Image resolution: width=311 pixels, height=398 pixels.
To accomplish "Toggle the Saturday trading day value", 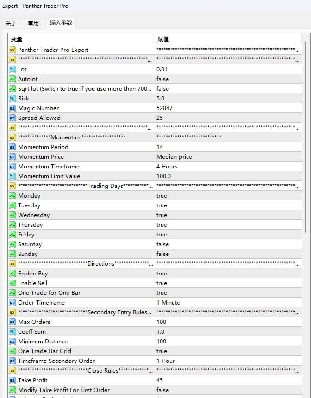I will [x=162, y=244].
